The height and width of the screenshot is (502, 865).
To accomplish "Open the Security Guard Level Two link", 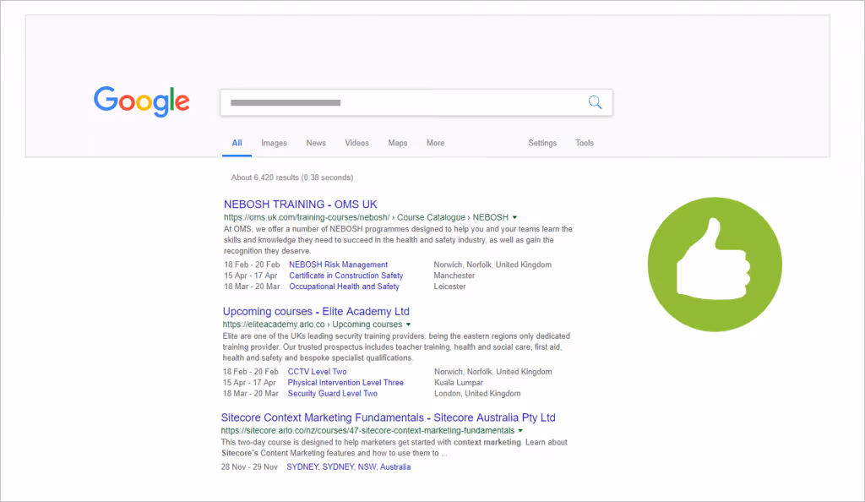I will pyautogui.click(x=332, y=393).
